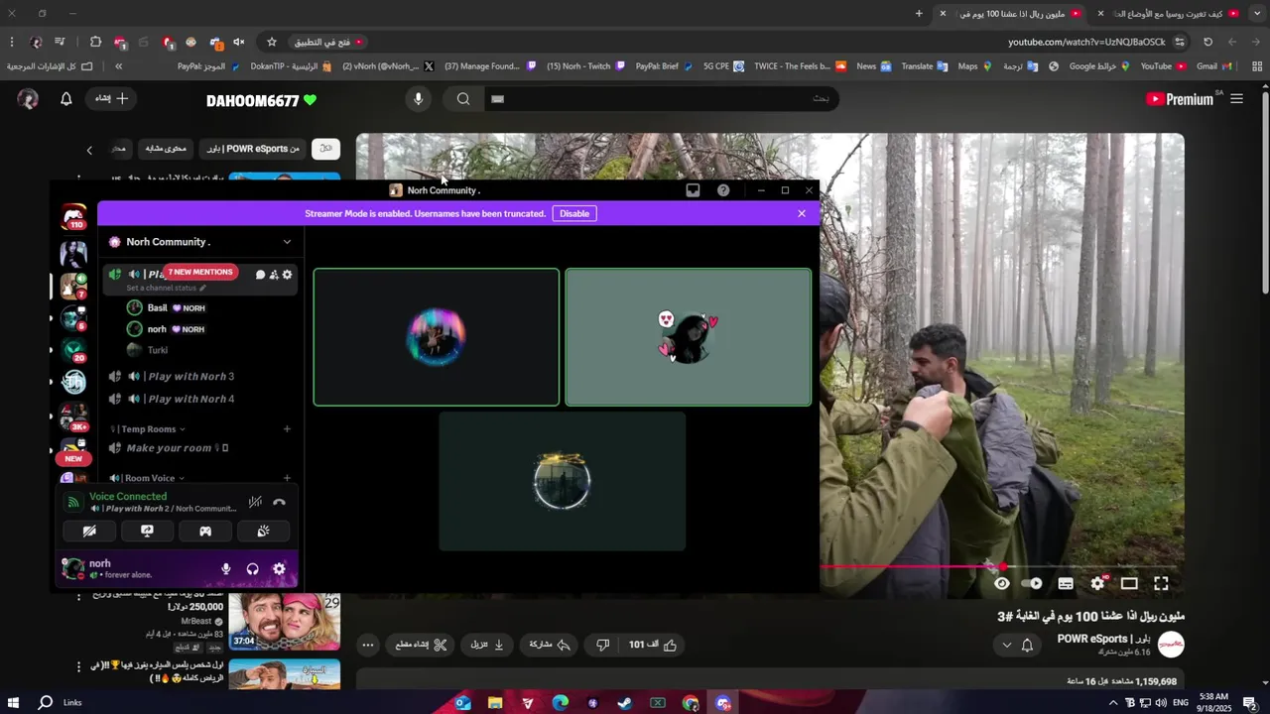Open YouTube video settings gear
Image resolution: width=1270 pixels, height=714 pixels.
[1097, 583]
